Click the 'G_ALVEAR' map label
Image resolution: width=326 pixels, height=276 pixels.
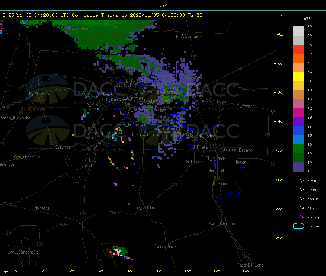pos(217,159)
